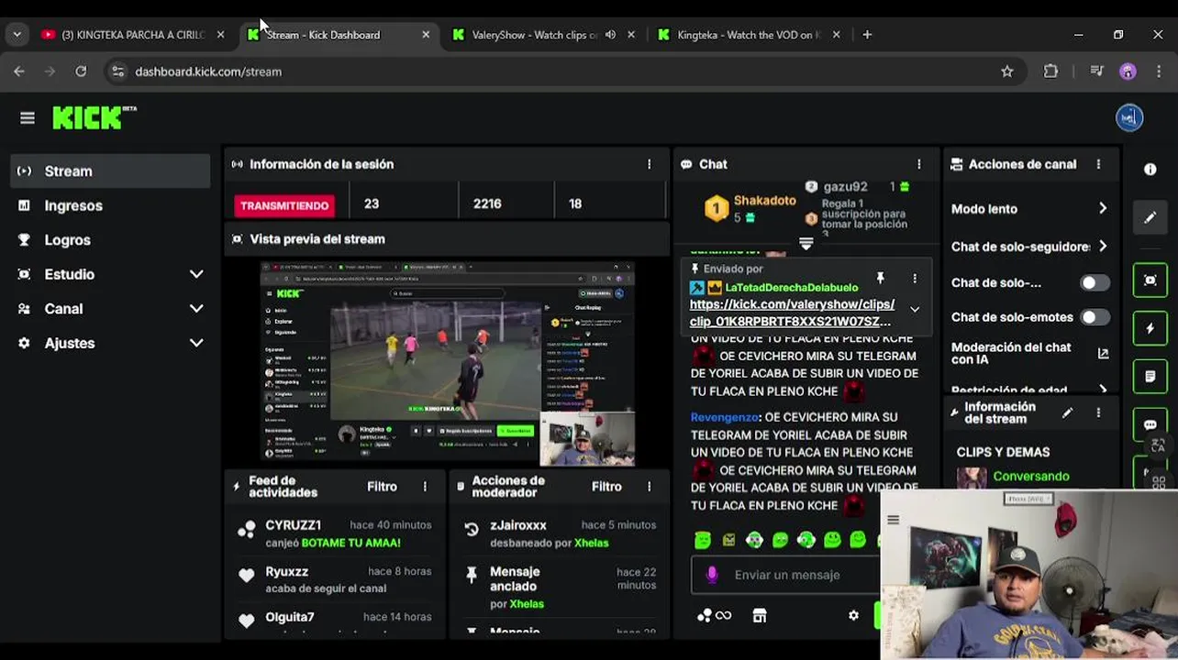The width and height of the screenshot is (1178, 660).
Task: Click the TRANSMITIENDO status badge
Action: pos(283,205)
